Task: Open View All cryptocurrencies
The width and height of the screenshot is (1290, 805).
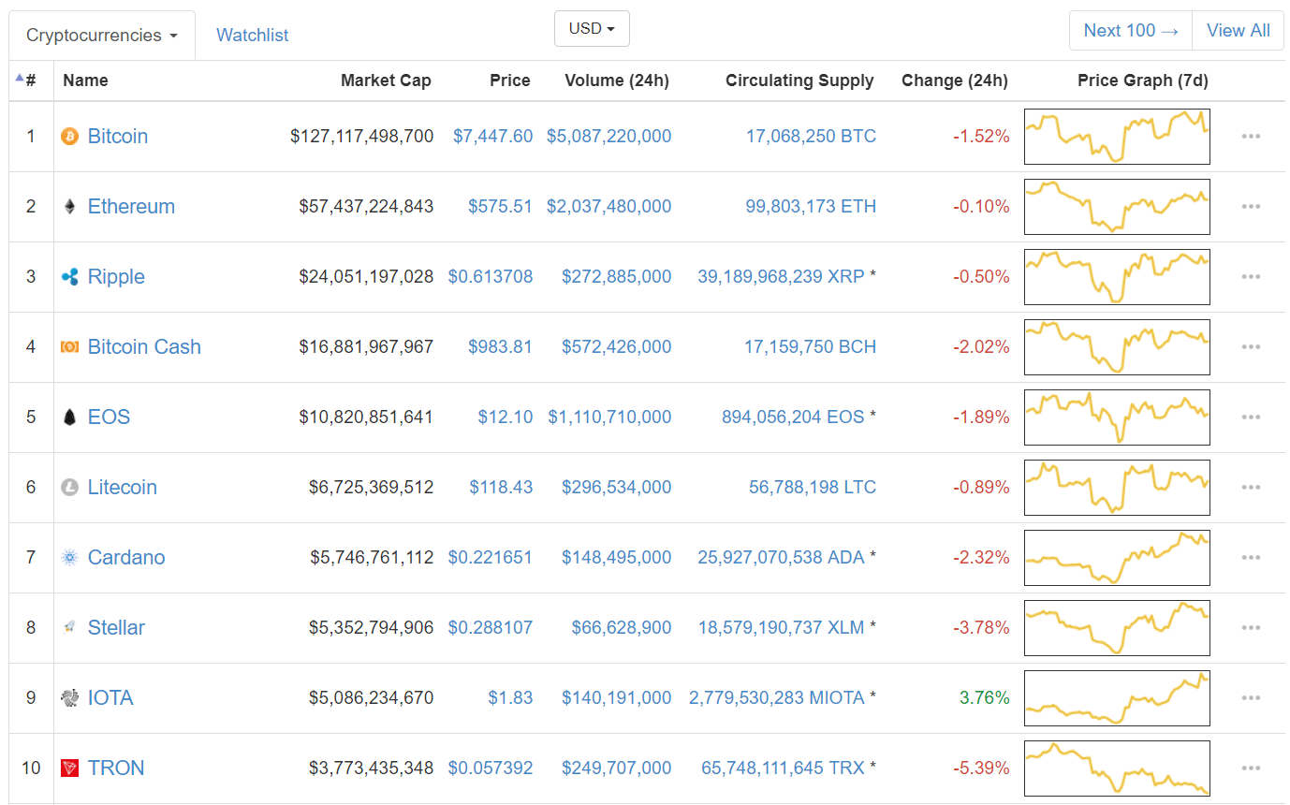Action: pos(1237,29)
